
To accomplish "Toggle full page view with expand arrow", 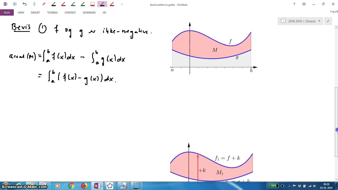I will (328, 21).
